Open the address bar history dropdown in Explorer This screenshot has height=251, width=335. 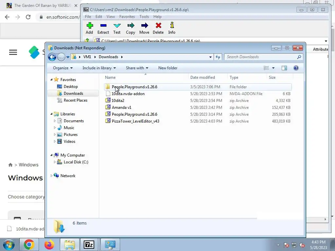coord(210,57)
